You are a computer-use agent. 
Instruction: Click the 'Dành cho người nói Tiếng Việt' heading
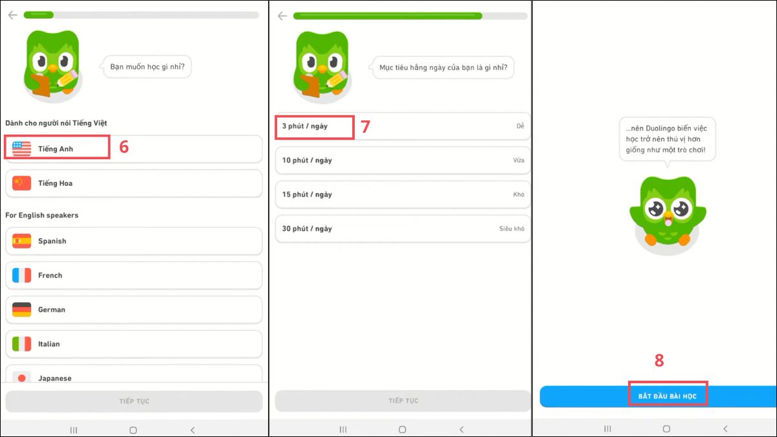point(57,123)
